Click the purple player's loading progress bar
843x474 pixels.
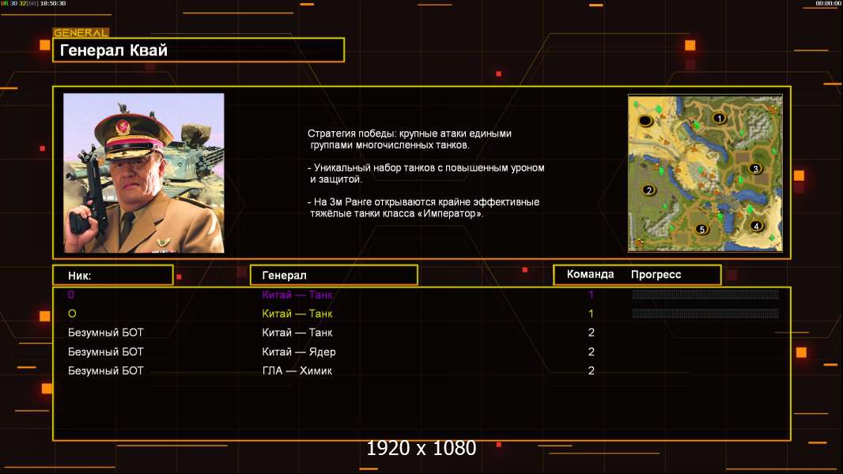tap(705, 294)
